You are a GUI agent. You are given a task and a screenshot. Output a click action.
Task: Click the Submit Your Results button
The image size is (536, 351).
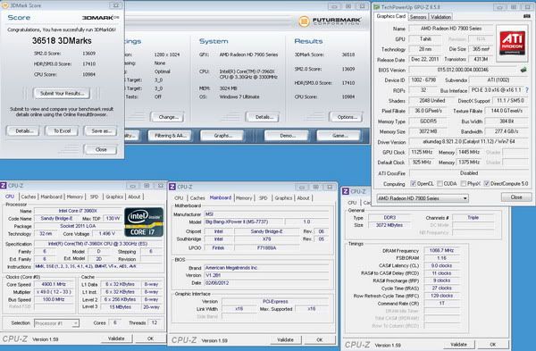tap(62, 93)
